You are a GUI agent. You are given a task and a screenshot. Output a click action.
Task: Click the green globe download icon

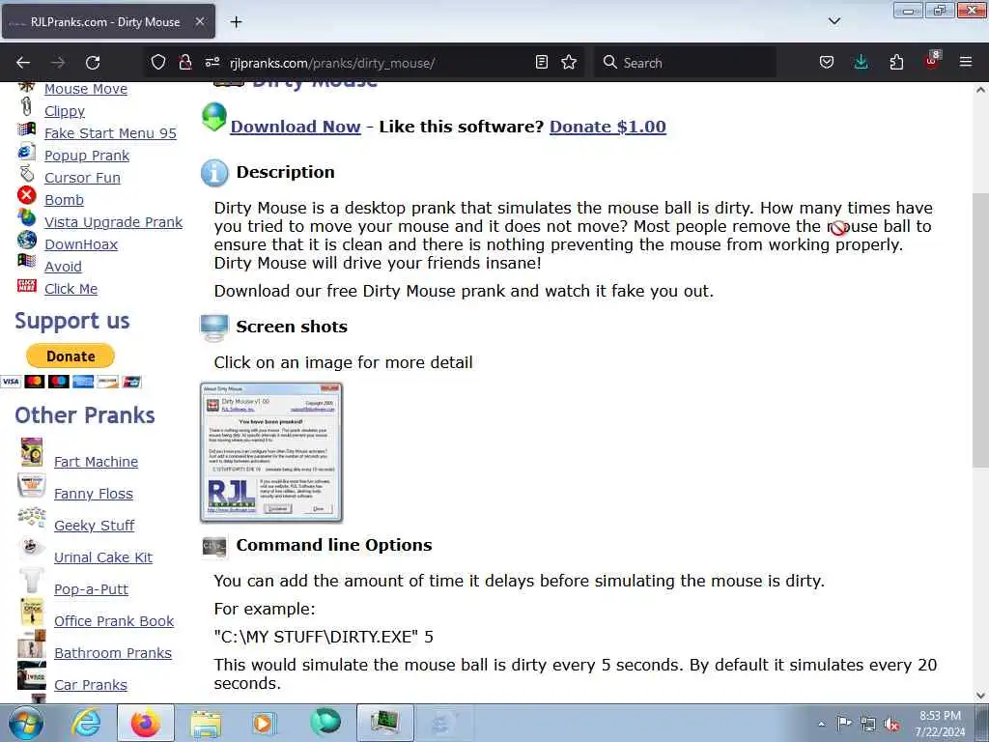coord(213,117)
